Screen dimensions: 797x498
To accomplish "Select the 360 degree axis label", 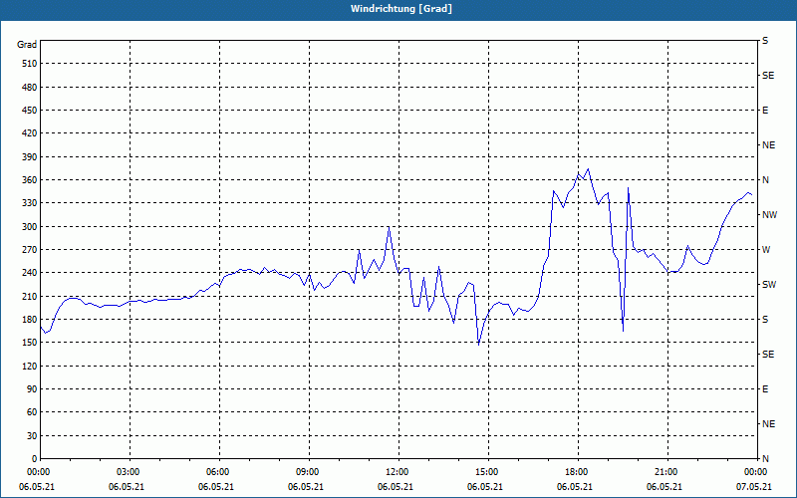I will point(30,180).
